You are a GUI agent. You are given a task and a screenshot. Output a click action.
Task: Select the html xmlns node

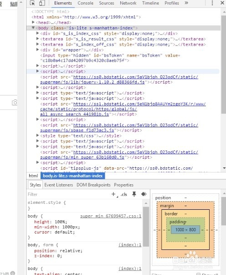(x=86, y=17)
